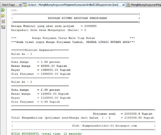Screen dimensions: 161x135
Task: Click the 'PROGRAM HITUNG ANGSURAN PEMINJAMAN' heading
Action: (77, 18)
